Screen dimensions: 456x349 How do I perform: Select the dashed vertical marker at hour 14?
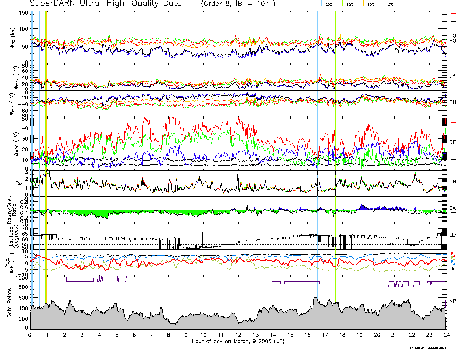pos(273,150)
